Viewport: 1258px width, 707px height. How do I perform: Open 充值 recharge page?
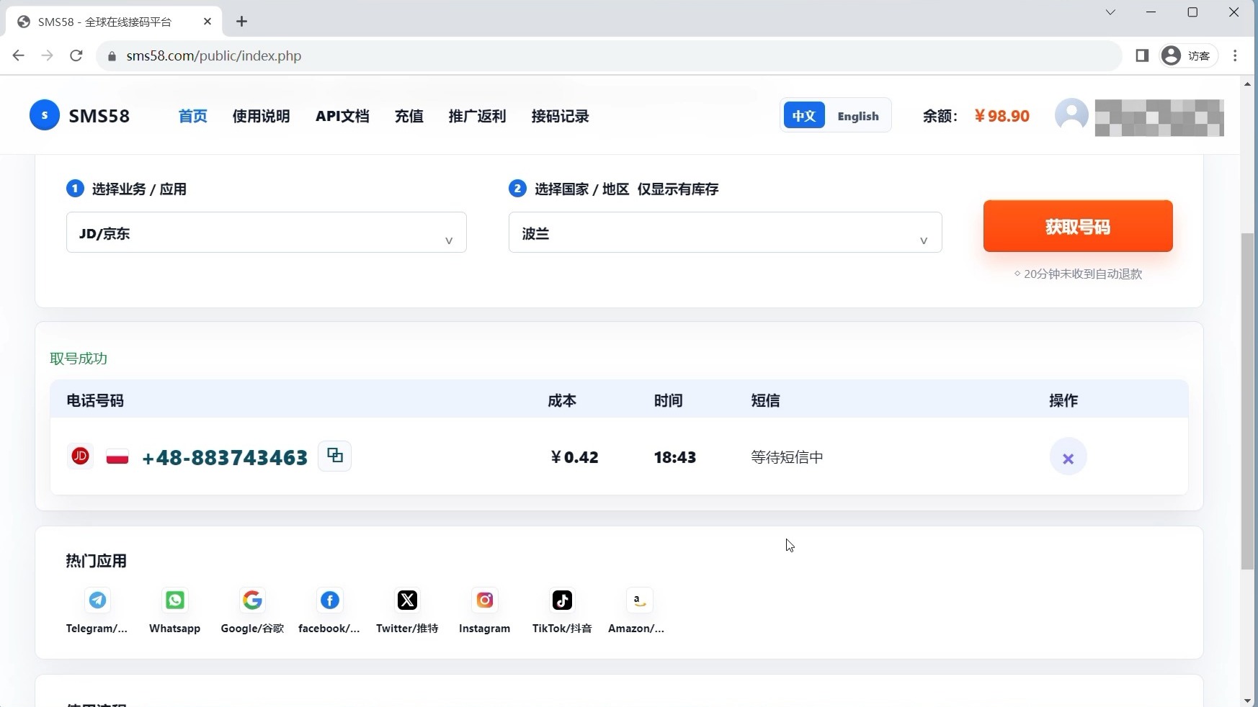coord(409,116)
